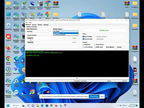Viewport: 144px width, 108px height.
Task: Open File Explorer from the taskbar
Action: click(37, 106)
